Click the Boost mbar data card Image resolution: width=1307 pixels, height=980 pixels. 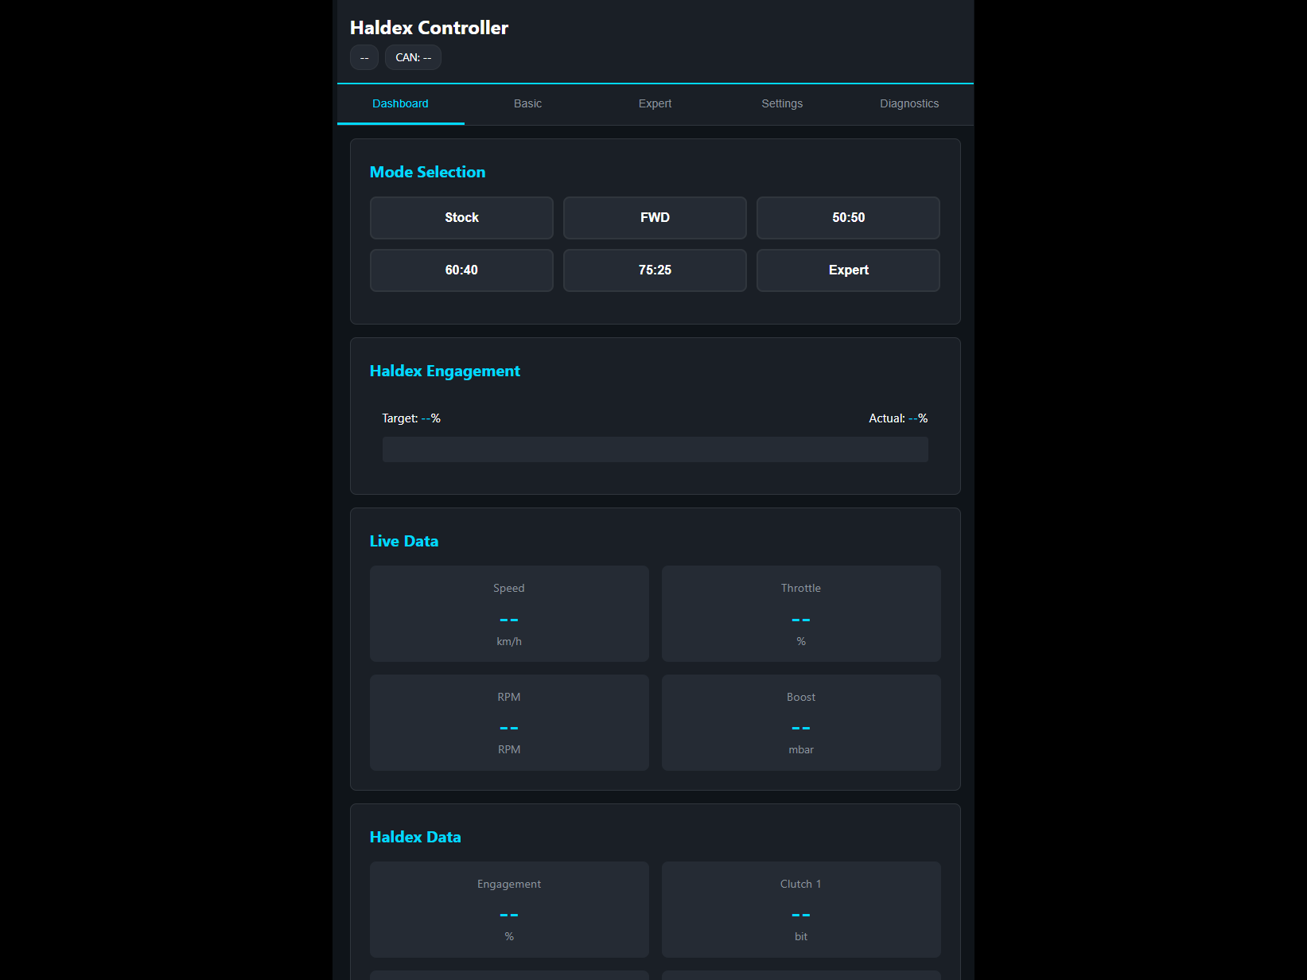coord(801,723)
